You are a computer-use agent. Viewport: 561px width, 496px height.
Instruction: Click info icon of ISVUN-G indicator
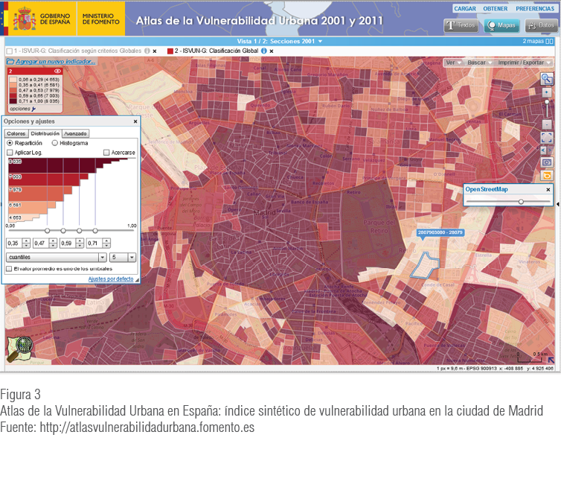click(264, 51)
